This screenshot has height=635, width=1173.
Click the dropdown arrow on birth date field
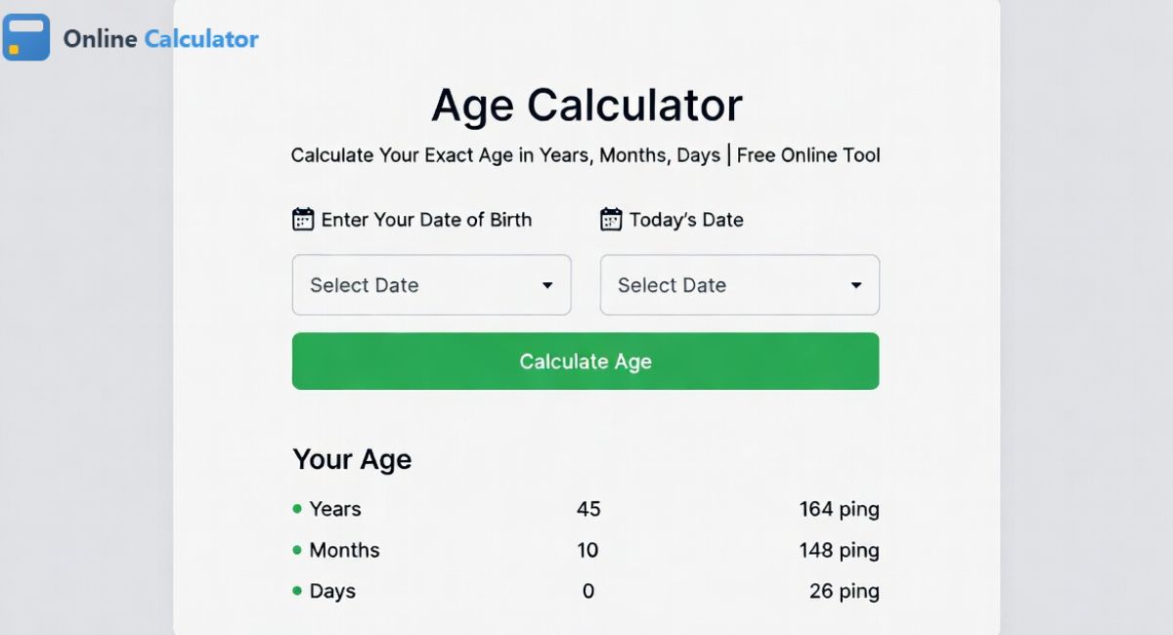(548, 285)
